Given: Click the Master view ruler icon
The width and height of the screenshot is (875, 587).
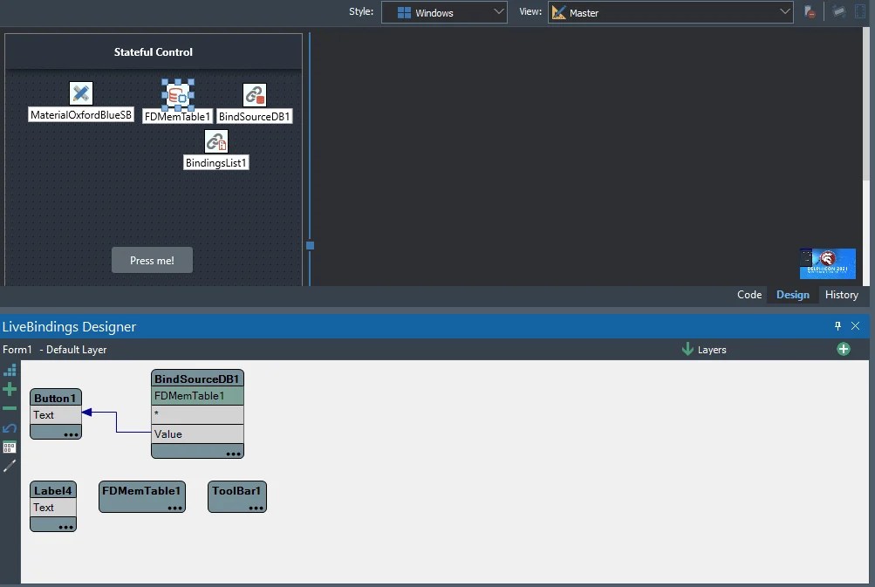Looking at the screenshot, I should pyautogui.click(x=558, y=12).
